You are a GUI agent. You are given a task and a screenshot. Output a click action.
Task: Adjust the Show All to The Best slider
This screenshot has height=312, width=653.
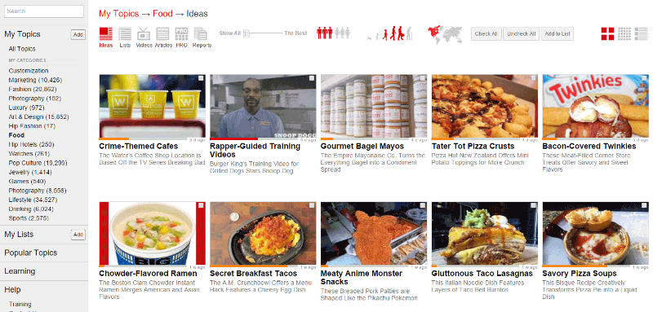(247, 33)
